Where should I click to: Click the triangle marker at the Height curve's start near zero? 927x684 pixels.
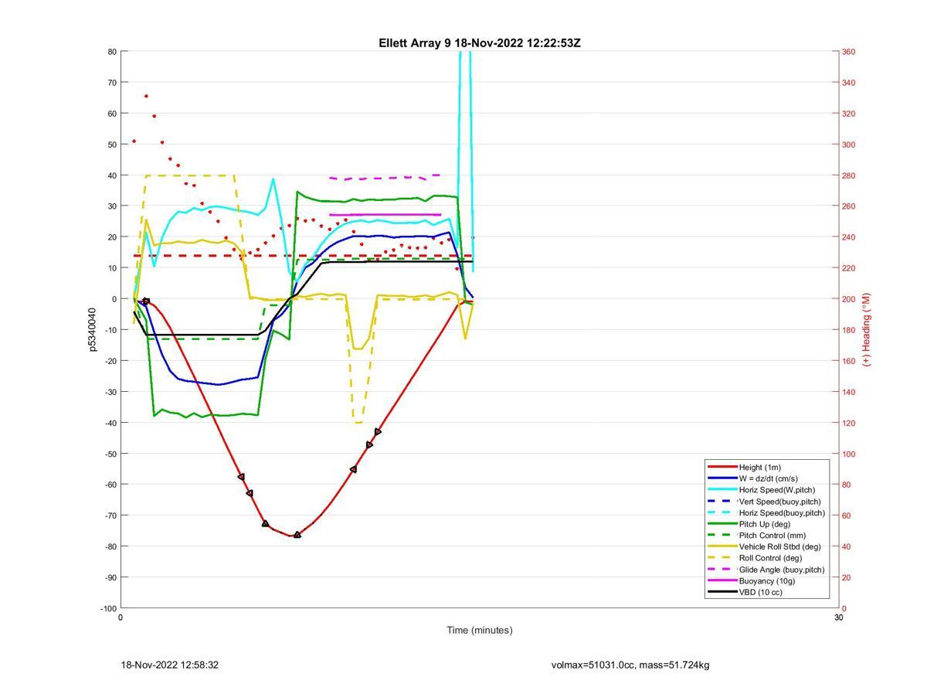pyautogui.click(x=146, y=301)
